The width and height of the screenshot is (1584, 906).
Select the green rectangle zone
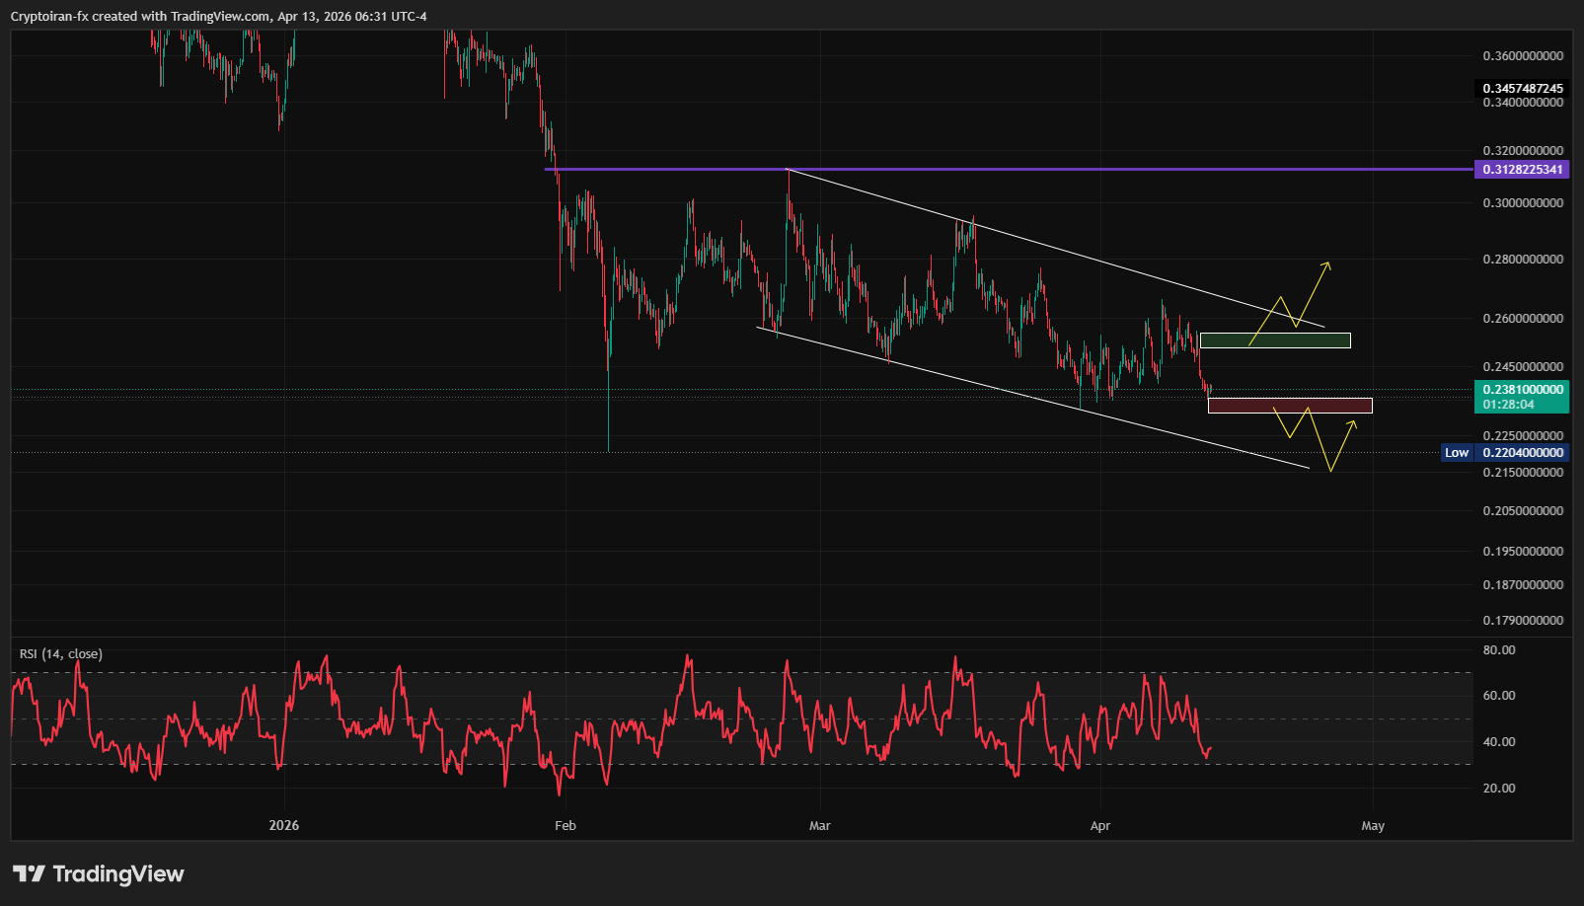pyautogui.click(x=1274, y=340)
